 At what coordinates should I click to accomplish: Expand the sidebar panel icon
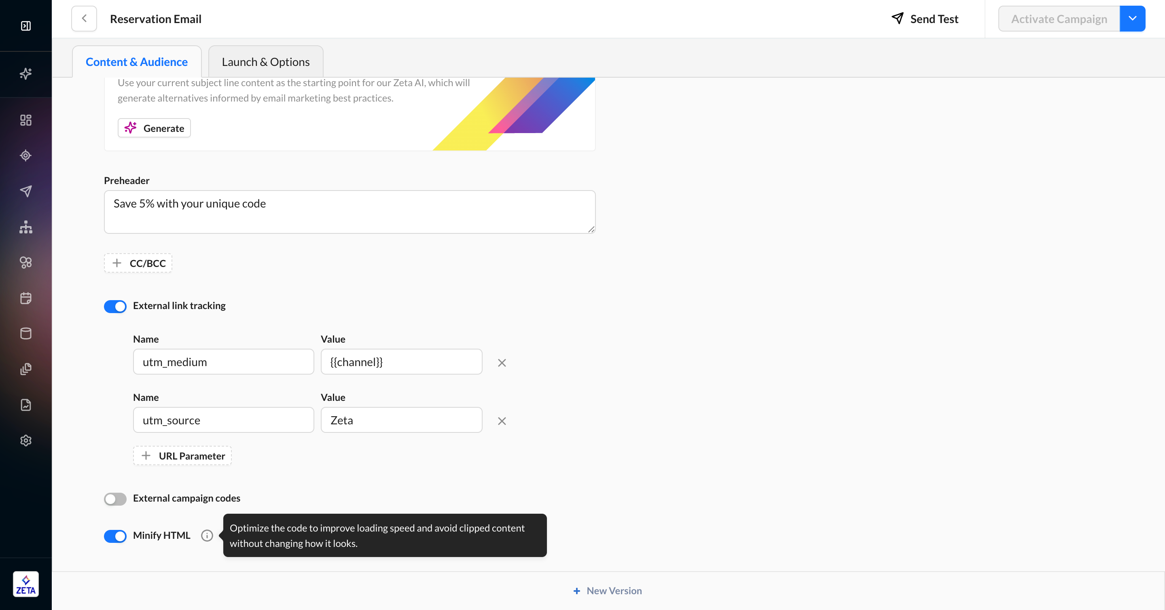click(26, 26)
